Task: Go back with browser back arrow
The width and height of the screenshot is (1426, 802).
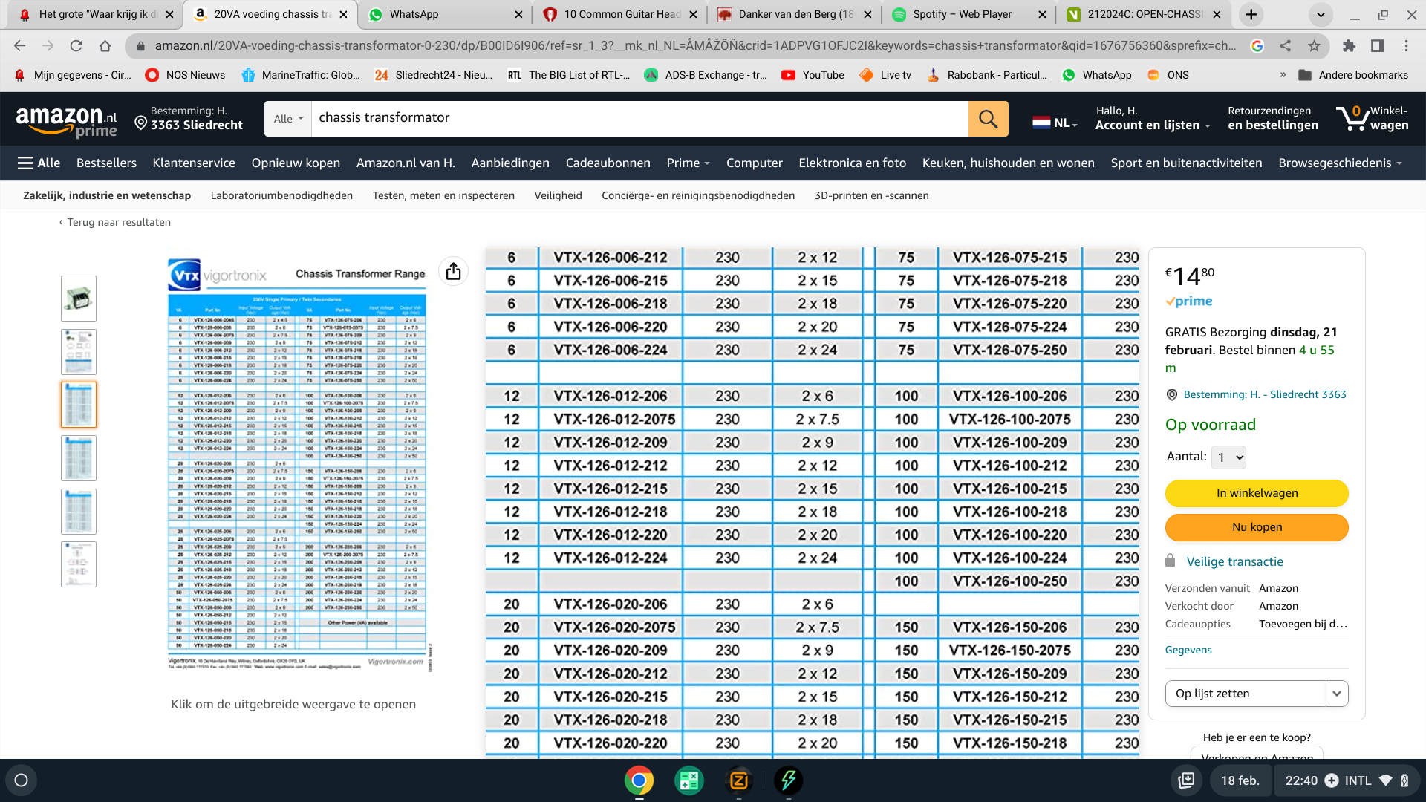Action: 20,46
